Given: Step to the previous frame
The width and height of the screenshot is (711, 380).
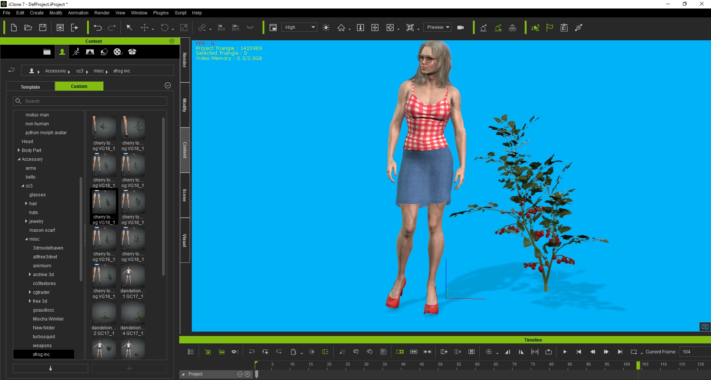Looking at the screenshot, I should point(592,352).
